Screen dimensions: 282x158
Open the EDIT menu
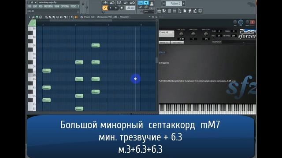[x=35, y=7]
